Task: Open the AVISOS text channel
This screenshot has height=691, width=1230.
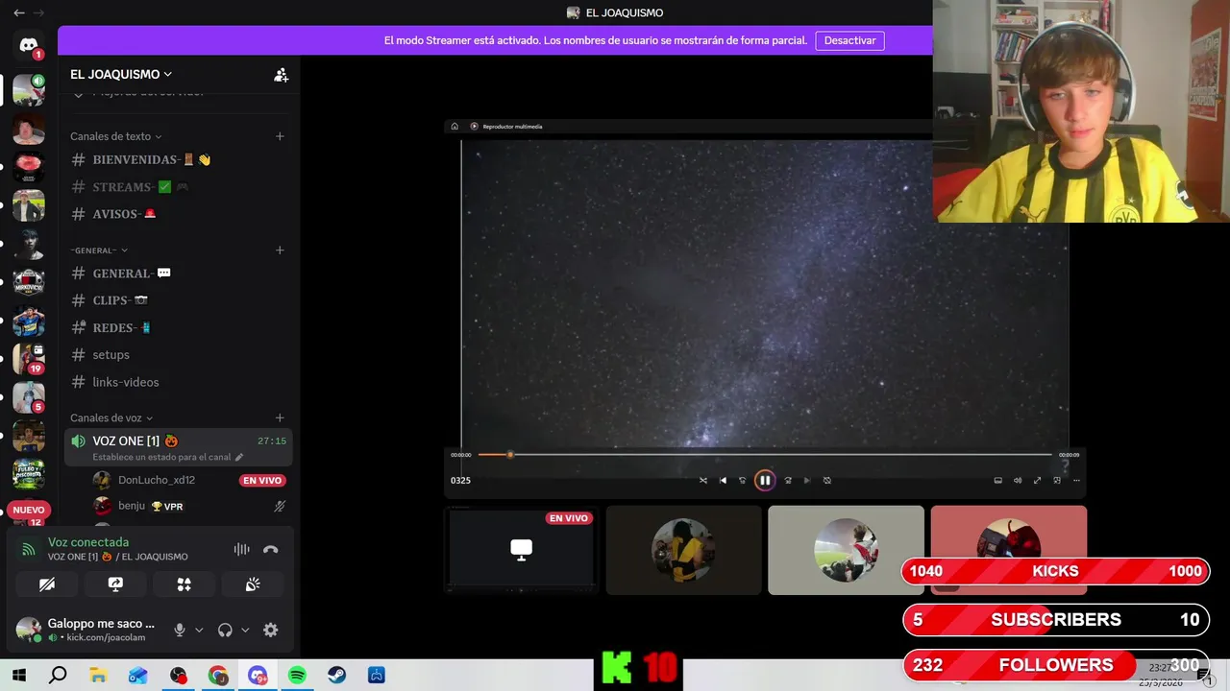Action: pos(179,213)
